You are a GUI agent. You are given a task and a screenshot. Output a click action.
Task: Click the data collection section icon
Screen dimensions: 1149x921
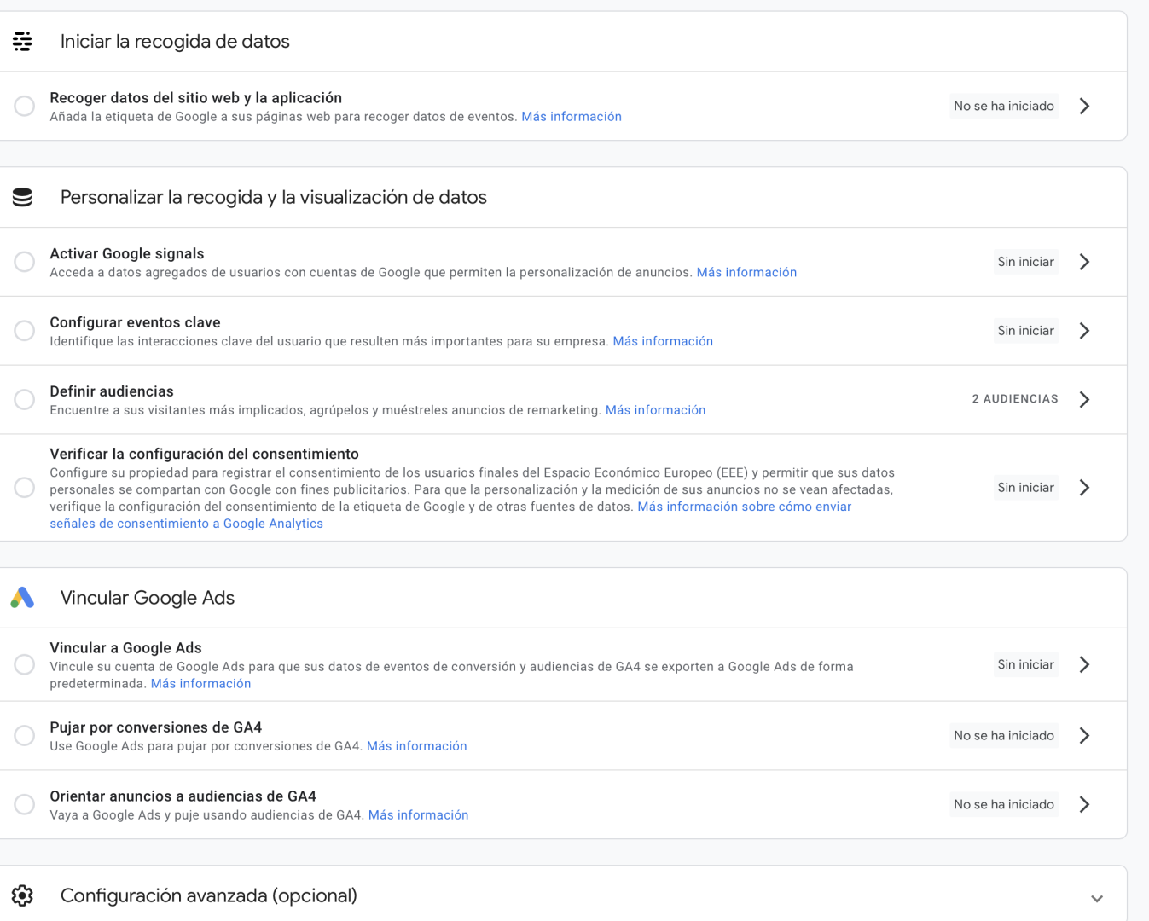click(x=23, y=41)
